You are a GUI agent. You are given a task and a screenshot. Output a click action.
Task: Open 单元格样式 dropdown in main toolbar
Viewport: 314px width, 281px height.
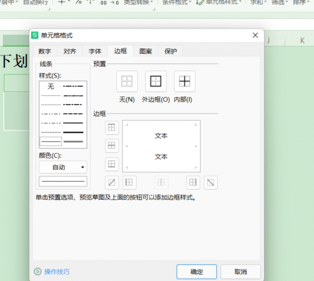[219, 2]
